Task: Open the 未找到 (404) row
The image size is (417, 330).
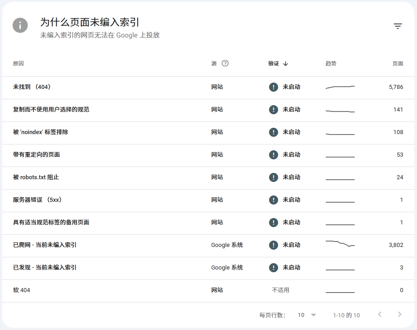Action: [208, 88]
